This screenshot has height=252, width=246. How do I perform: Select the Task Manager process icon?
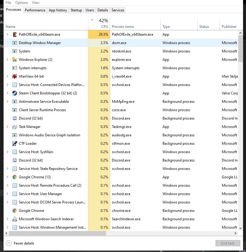(x=14, y=127)
